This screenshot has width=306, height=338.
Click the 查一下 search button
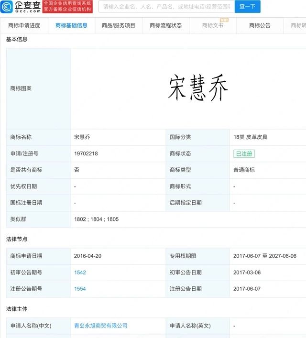coord(247,7)
